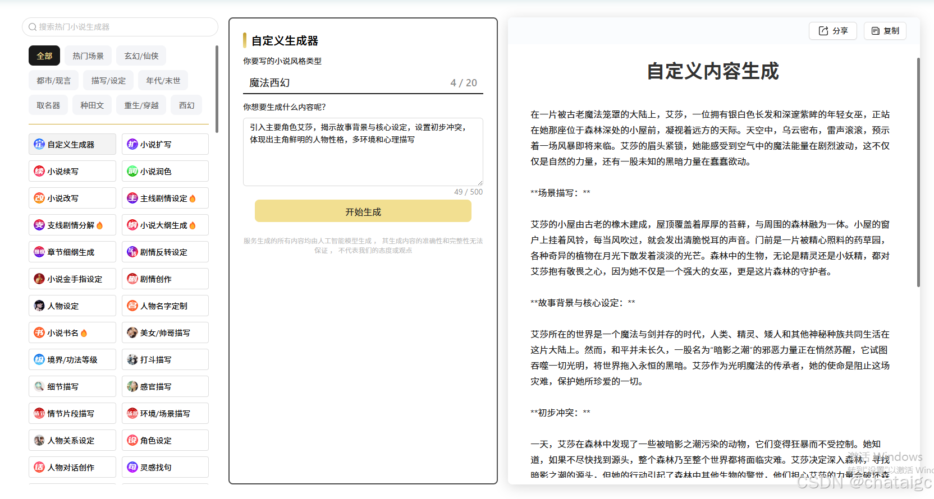Click the 人物关系设定 icon
The width and height of the screenshot is (934, 499).
39,440
